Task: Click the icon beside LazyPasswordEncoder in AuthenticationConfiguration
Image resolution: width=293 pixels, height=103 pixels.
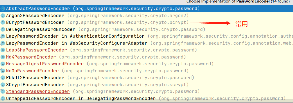Action: (x=3, y=36)
